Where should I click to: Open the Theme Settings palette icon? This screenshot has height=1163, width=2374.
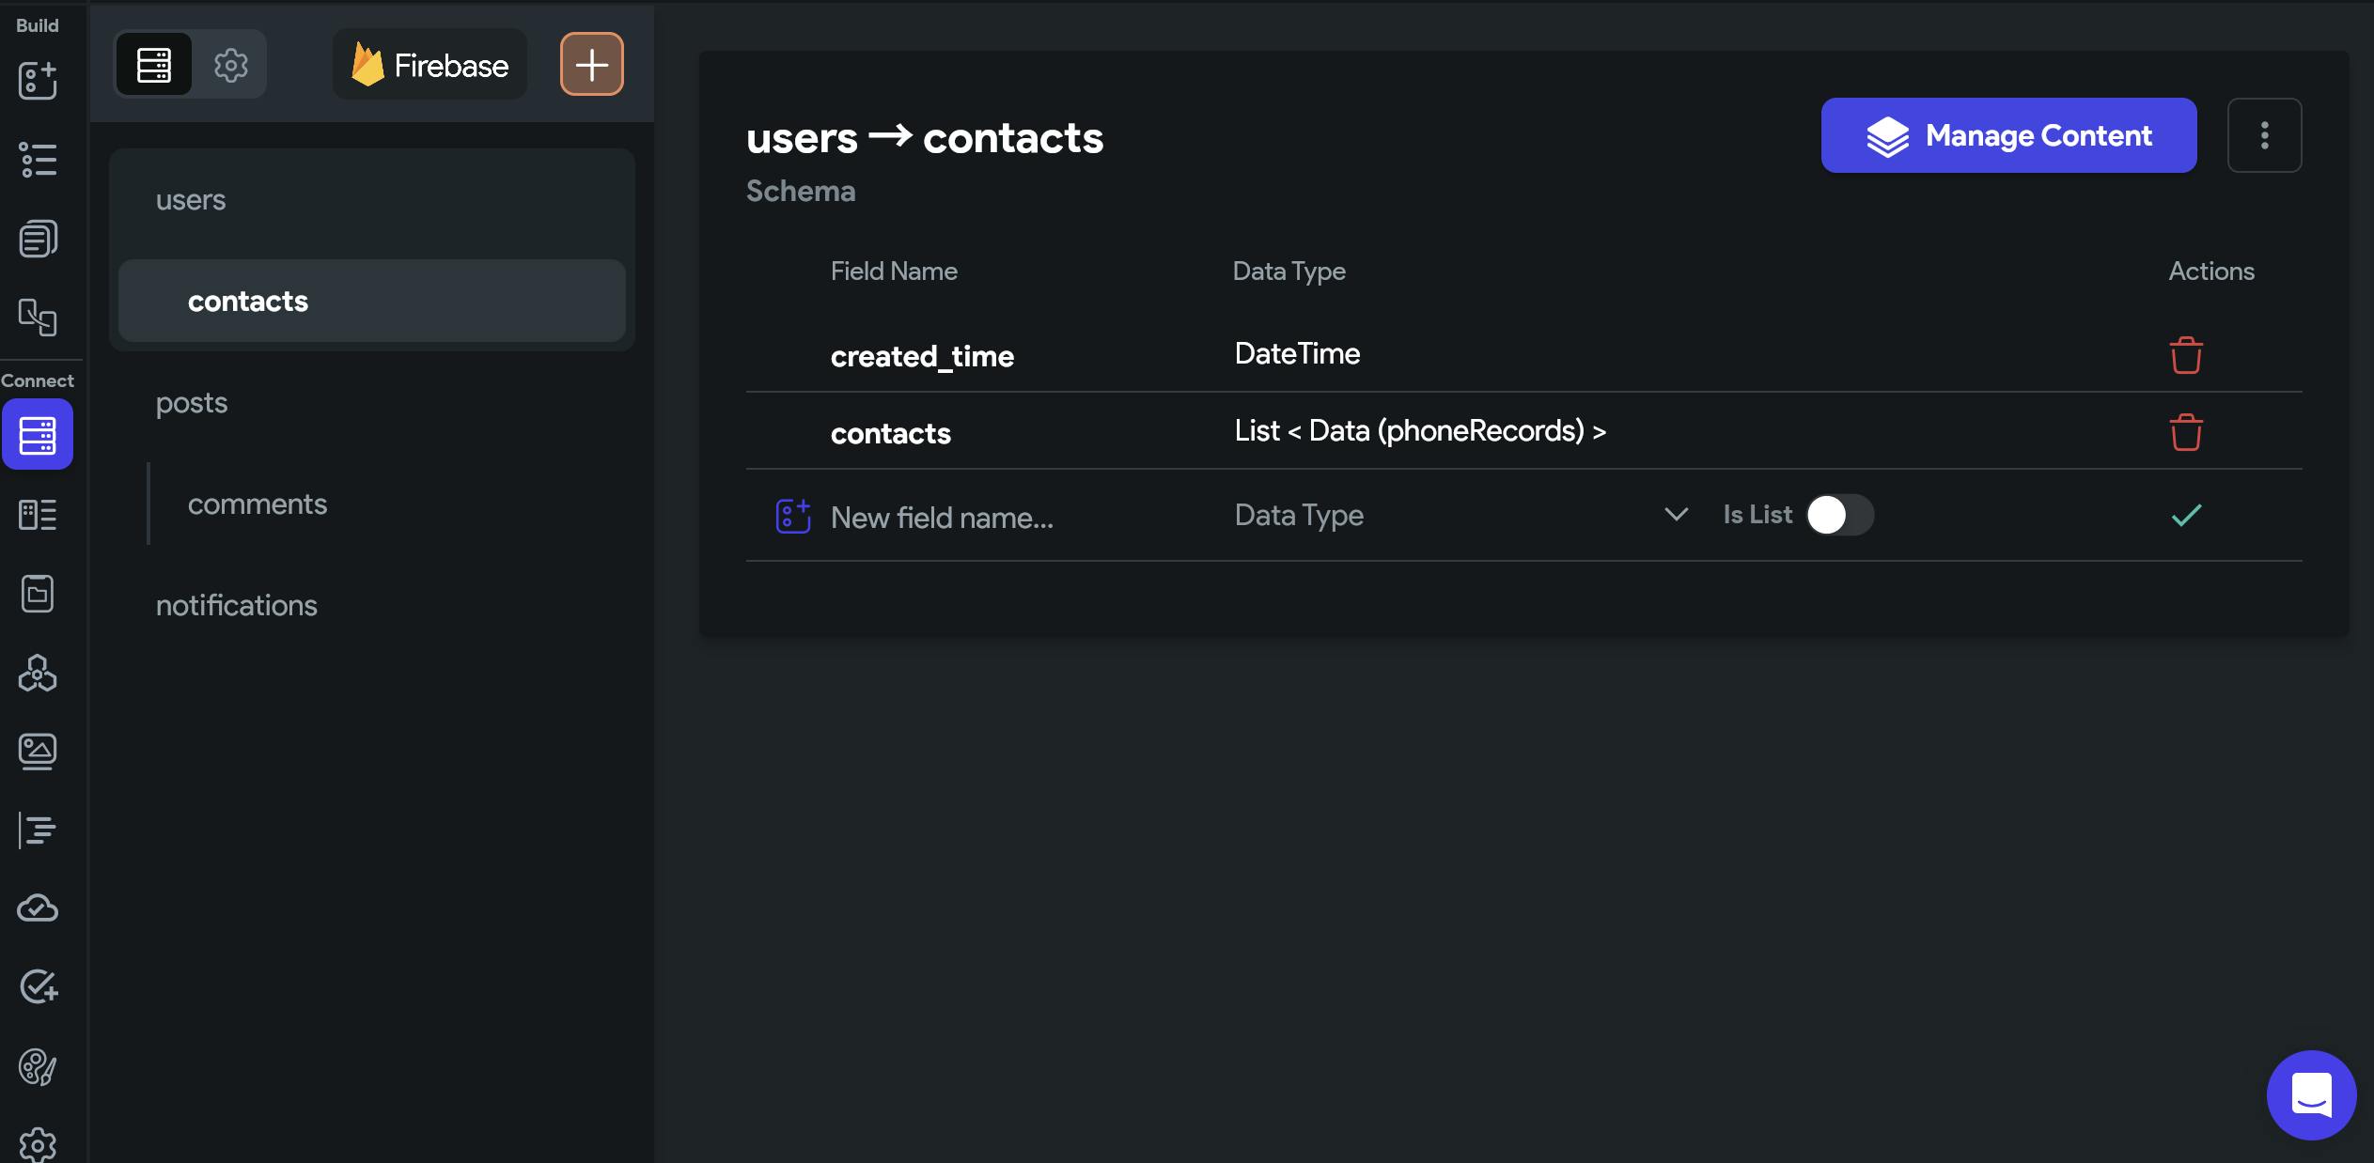tap(38, 1066)
